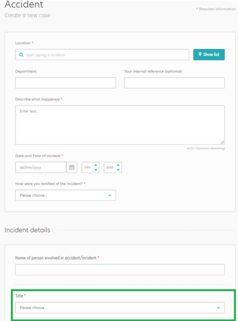
Task: Click the Department text field
Action: (x=65, y=83)
